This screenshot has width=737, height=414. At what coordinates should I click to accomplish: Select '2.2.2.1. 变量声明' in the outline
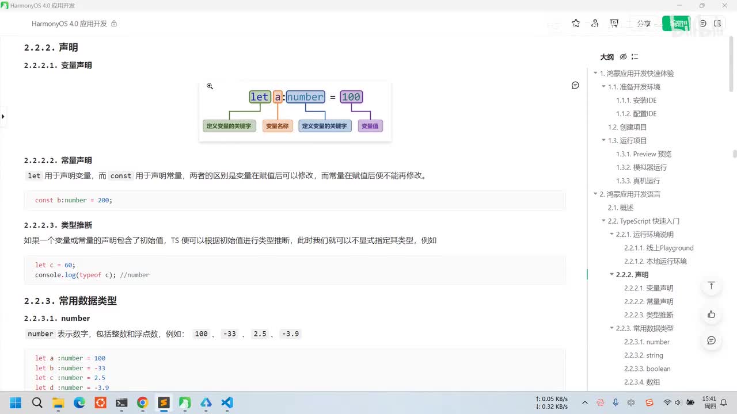(x=649, y=288)
